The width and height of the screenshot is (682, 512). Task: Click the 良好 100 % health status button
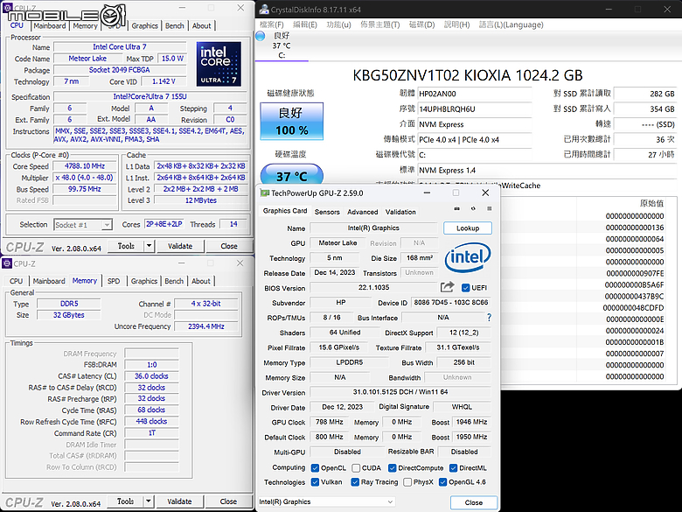click(x=291, y=122)
